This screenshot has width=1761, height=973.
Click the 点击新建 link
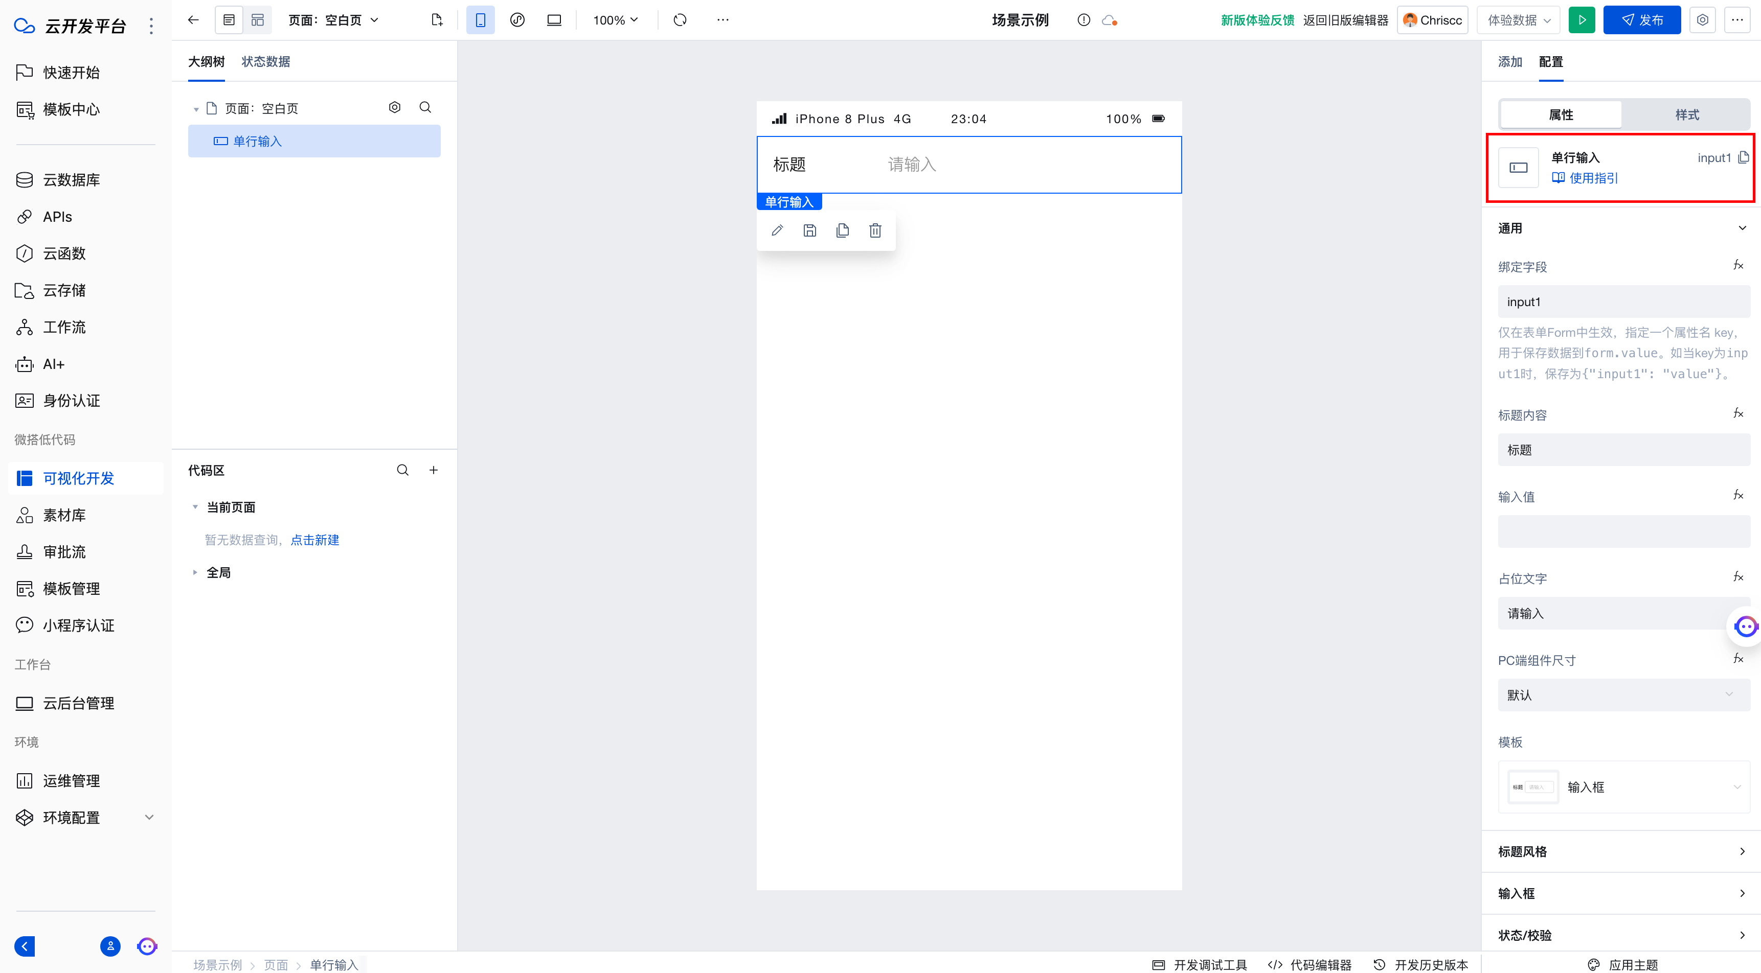coord(314,540)
